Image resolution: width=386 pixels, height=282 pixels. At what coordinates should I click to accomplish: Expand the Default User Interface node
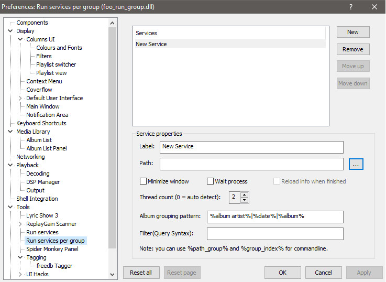coord(20,98)
